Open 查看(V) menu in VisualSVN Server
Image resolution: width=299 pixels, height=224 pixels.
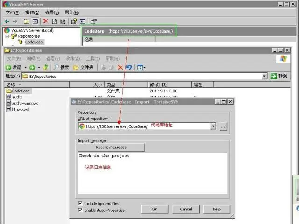click(x=52, y=13)
